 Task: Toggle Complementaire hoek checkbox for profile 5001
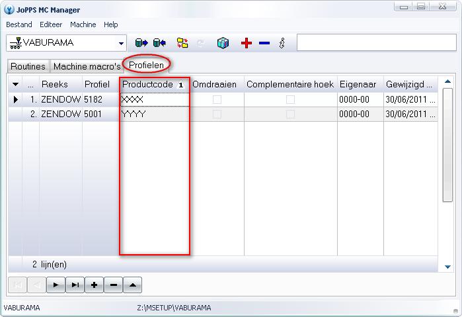click(x=290, y=114)
